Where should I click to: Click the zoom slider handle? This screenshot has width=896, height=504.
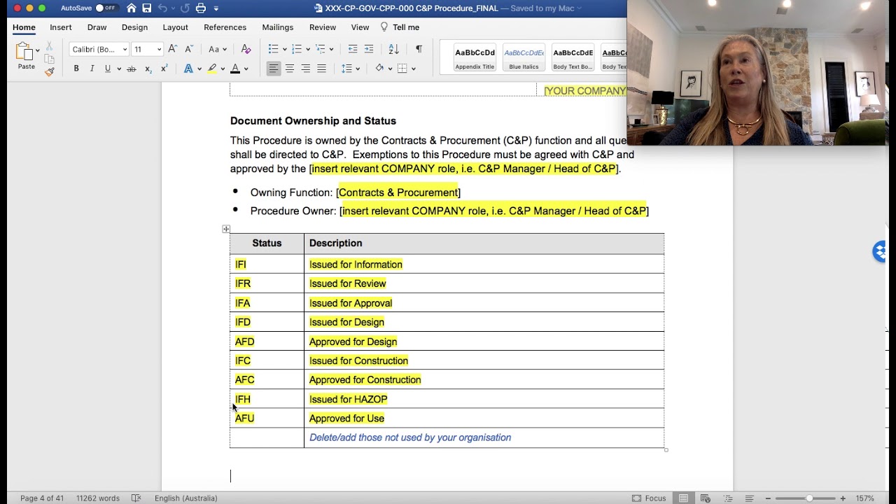(809, 498)
